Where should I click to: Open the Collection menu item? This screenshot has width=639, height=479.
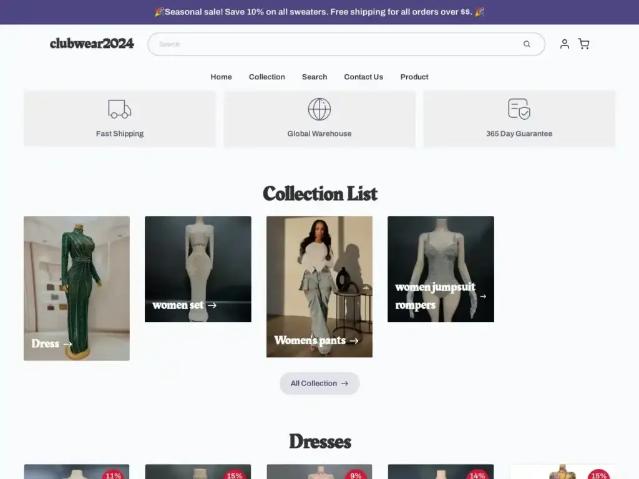pos(266,77)
